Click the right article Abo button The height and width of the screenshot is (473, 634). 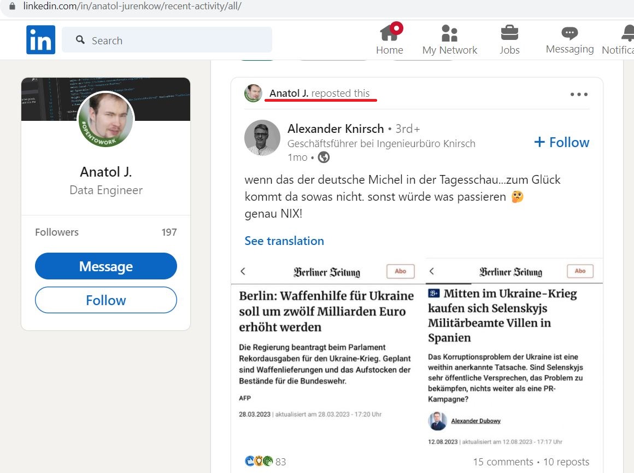point(580,271)
